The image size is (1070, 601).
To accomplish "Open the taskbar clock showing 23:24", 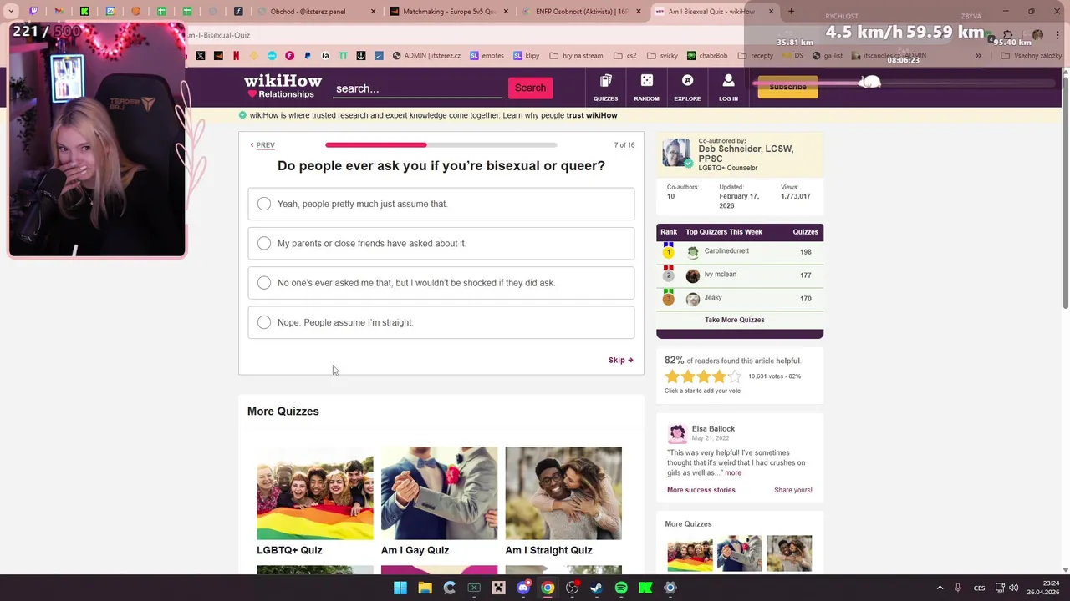I will click(1043, 588).
